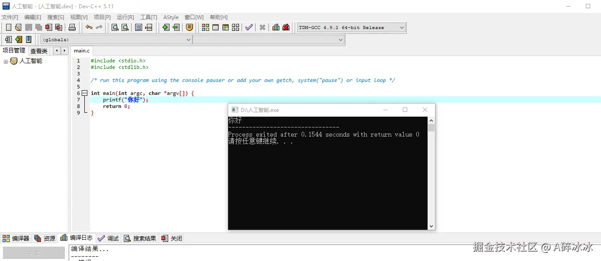Viewport: 601px width, 261px height.
Task: Click the Insert icon on second toolbar
Action: click(8, 39)
